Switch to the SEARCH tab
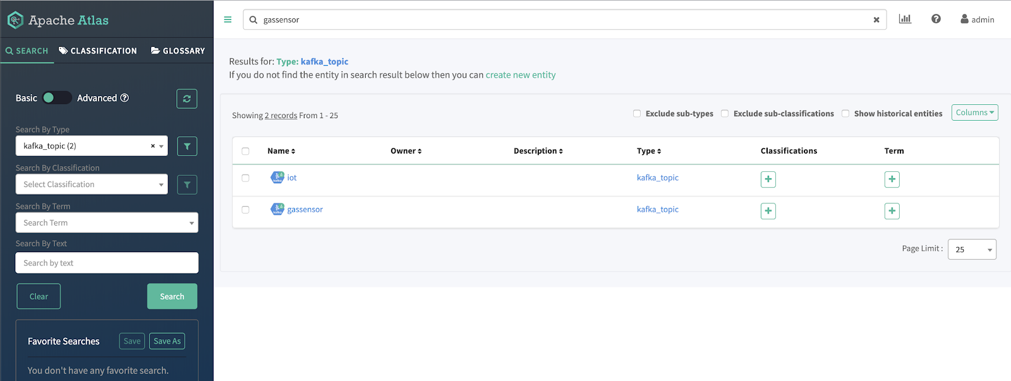 point(27,51)
